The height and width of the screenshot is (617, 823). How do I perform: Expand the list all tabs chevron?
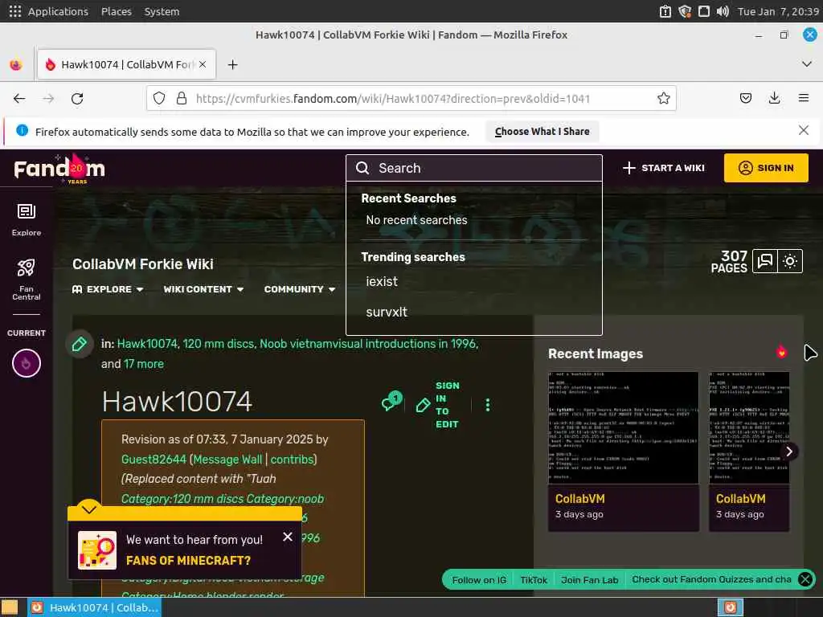[x=807, y=64]
